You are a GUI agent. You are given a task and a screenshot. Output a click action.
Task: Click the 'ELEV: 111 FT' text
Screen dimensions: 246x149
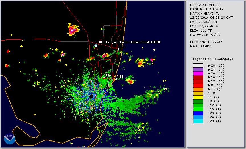(x=201, y=30)
